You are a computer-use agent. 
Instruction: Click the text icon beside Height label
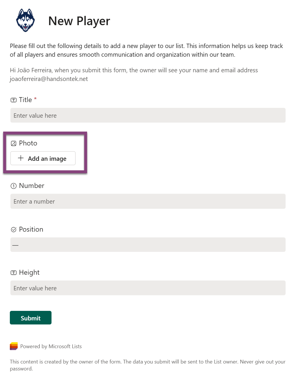coord(14,273)
